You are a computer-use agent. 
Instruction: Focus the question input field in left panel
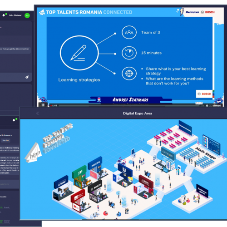pos(10,184)
